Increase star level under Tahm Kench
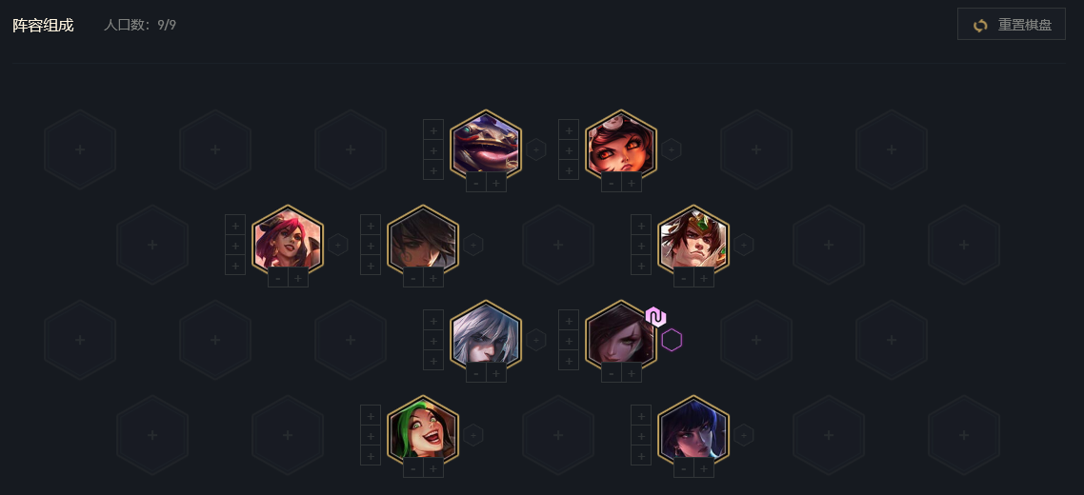Viewport: 1084px width, 495px height. tap(495, 183)
